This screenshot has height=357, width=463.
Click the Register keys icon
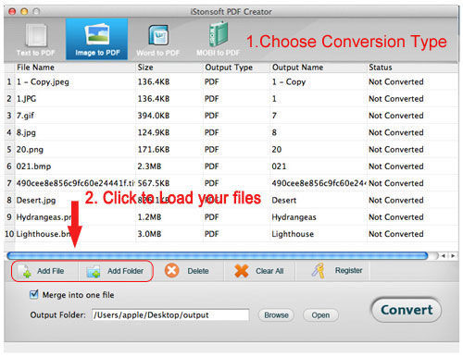click(x=319, y=270)
